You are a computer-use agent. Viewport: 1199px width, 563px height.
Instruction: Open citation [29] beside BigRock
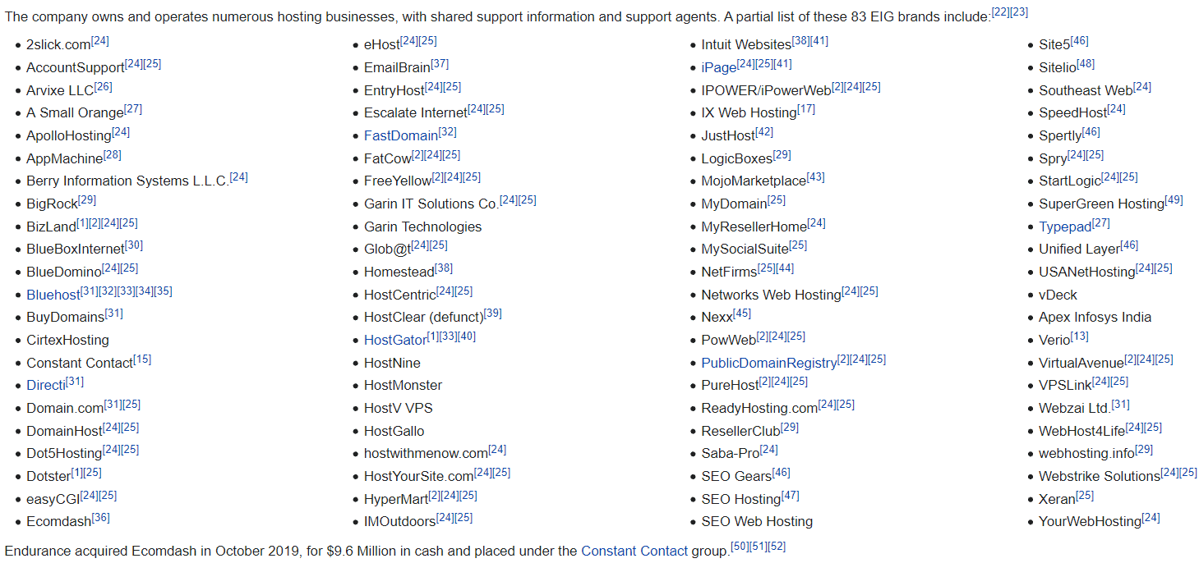point(87,200)
